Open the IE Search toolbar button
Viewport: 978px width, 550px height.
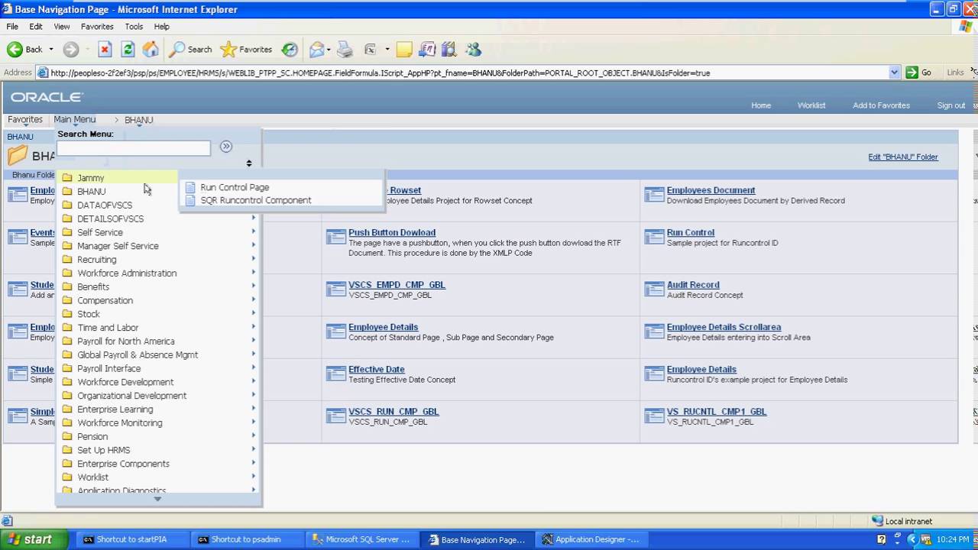click(190, 50)
